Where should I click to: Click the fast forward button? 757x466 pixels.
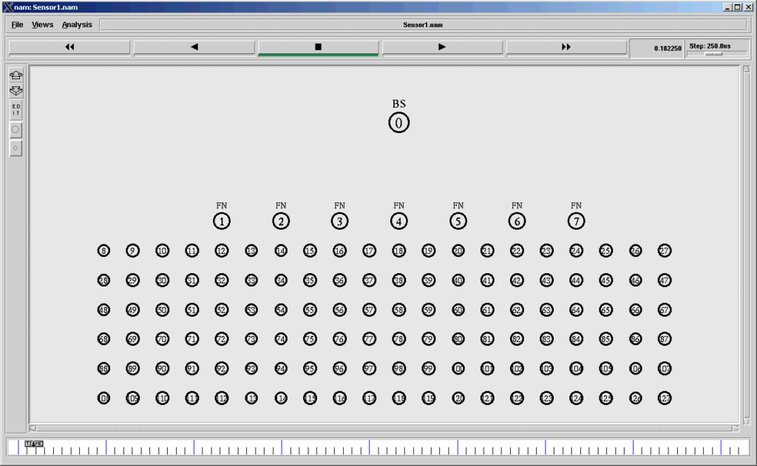coord(566,47)
